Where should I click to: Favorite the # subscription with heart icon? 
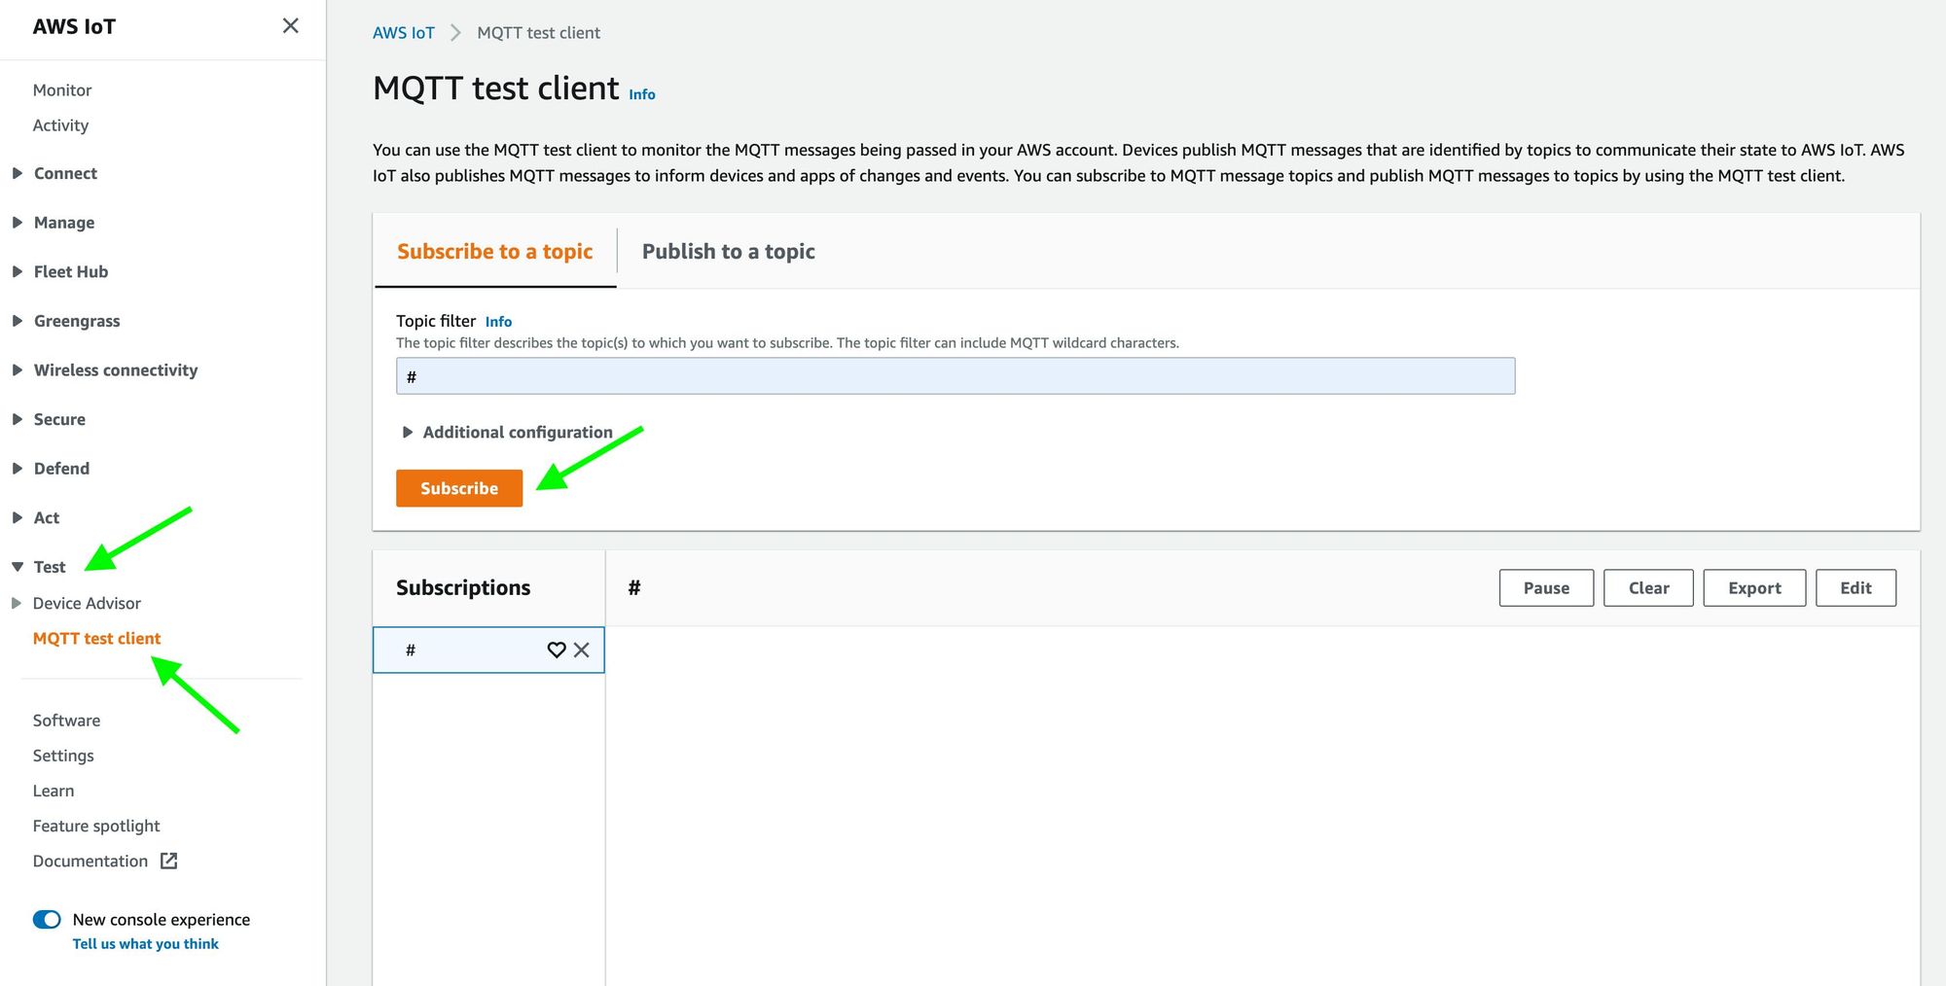click(557, 650)
